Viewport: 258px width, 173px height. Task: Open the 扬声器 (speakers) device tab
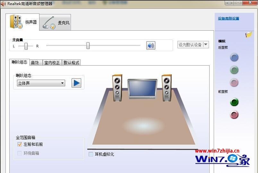[22, 22]
